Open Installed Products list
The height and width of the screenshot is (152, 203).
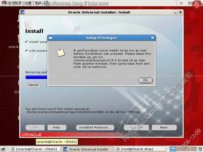(x=95, y=127)
